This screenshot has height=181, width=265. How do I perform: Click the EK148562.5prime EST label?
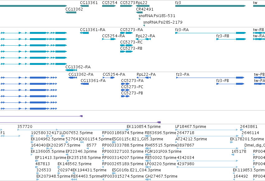click(74, 164)
